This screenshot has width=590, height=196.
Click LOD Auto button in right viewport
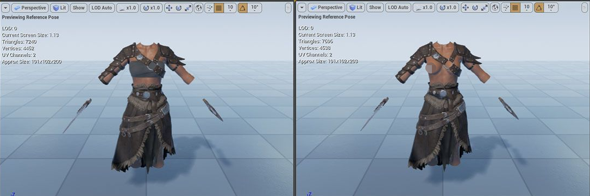point(398,8)
